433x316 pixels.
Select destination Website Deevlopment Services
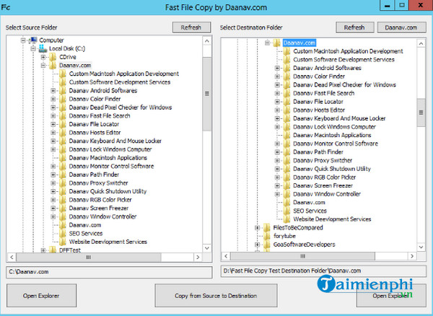pos(332,219)
